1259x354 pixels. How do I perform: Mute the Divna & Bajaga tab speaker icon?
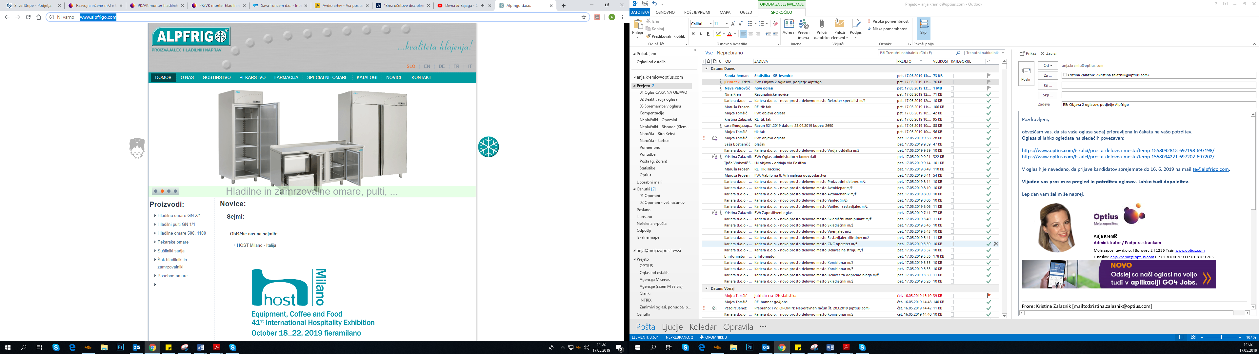tap(482, 6)
